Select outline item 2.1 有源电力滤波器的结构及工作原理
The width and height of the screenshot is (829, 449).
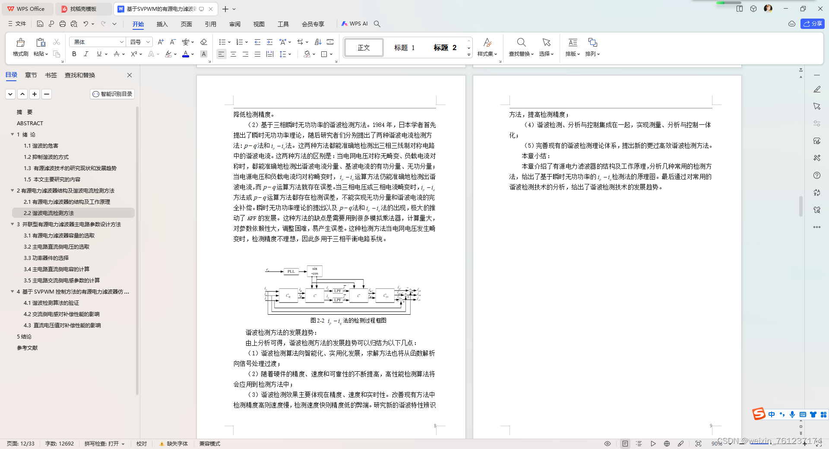[67, 202]
